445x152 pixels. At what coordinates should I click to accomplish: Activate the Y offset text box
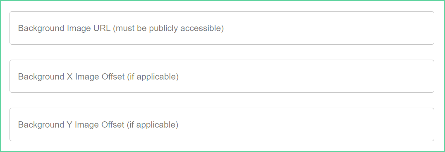222,124
